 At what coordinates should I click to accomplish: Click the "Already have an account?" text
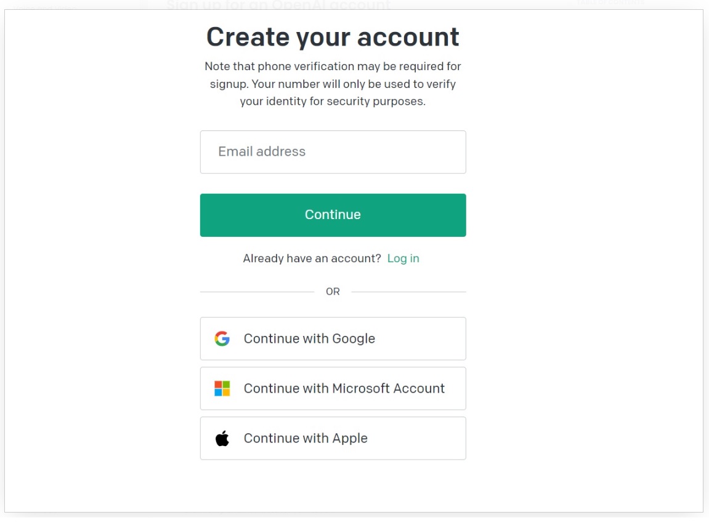[312, 258]
